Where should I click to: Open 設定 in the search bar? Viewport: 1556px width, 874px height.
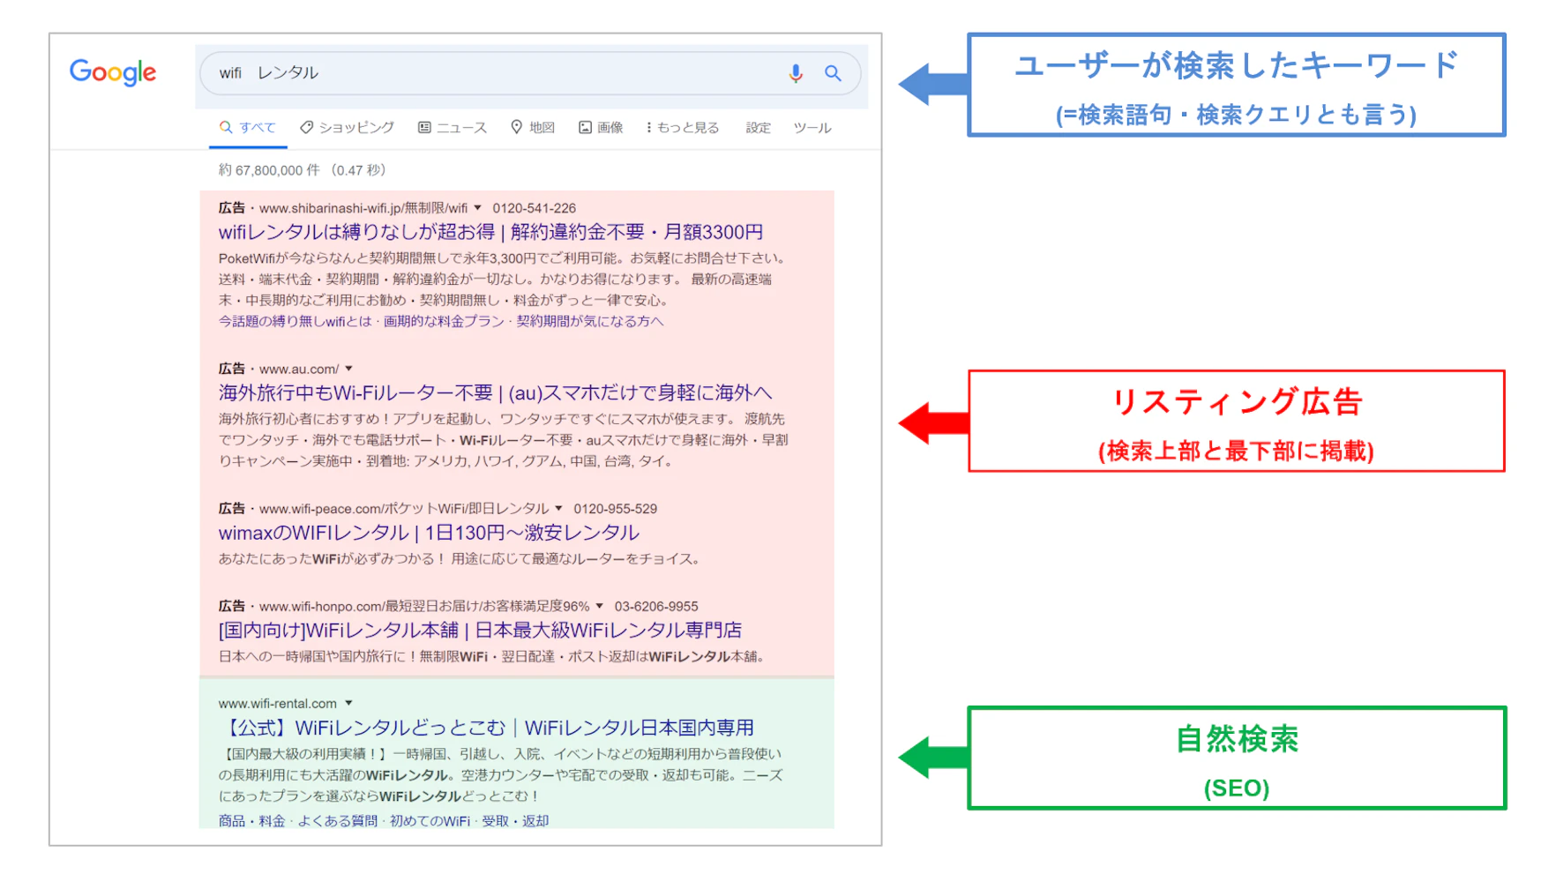[758, 128]
